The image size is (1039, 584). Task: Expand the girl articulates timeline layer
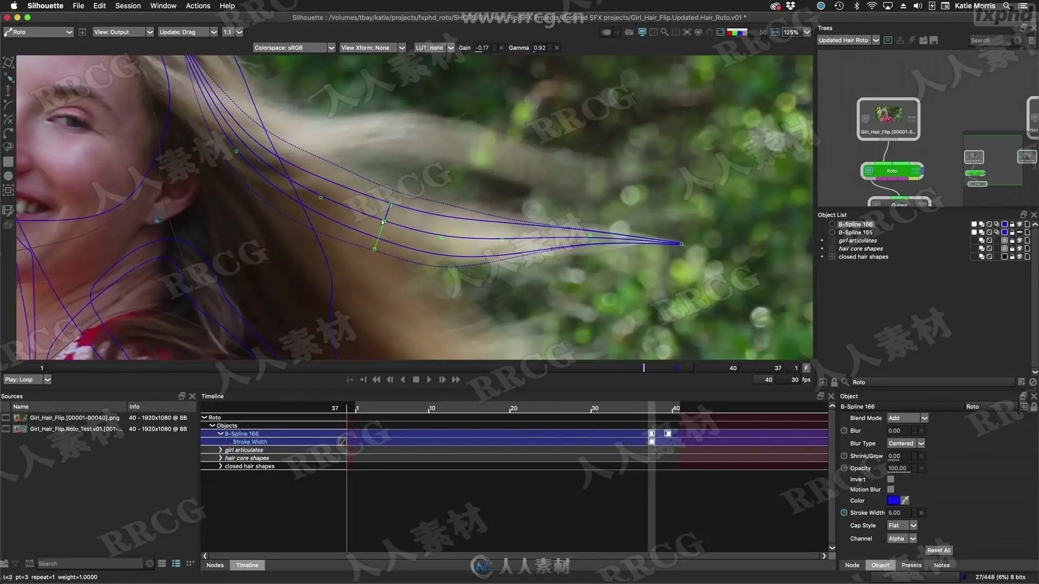(220, 450)
